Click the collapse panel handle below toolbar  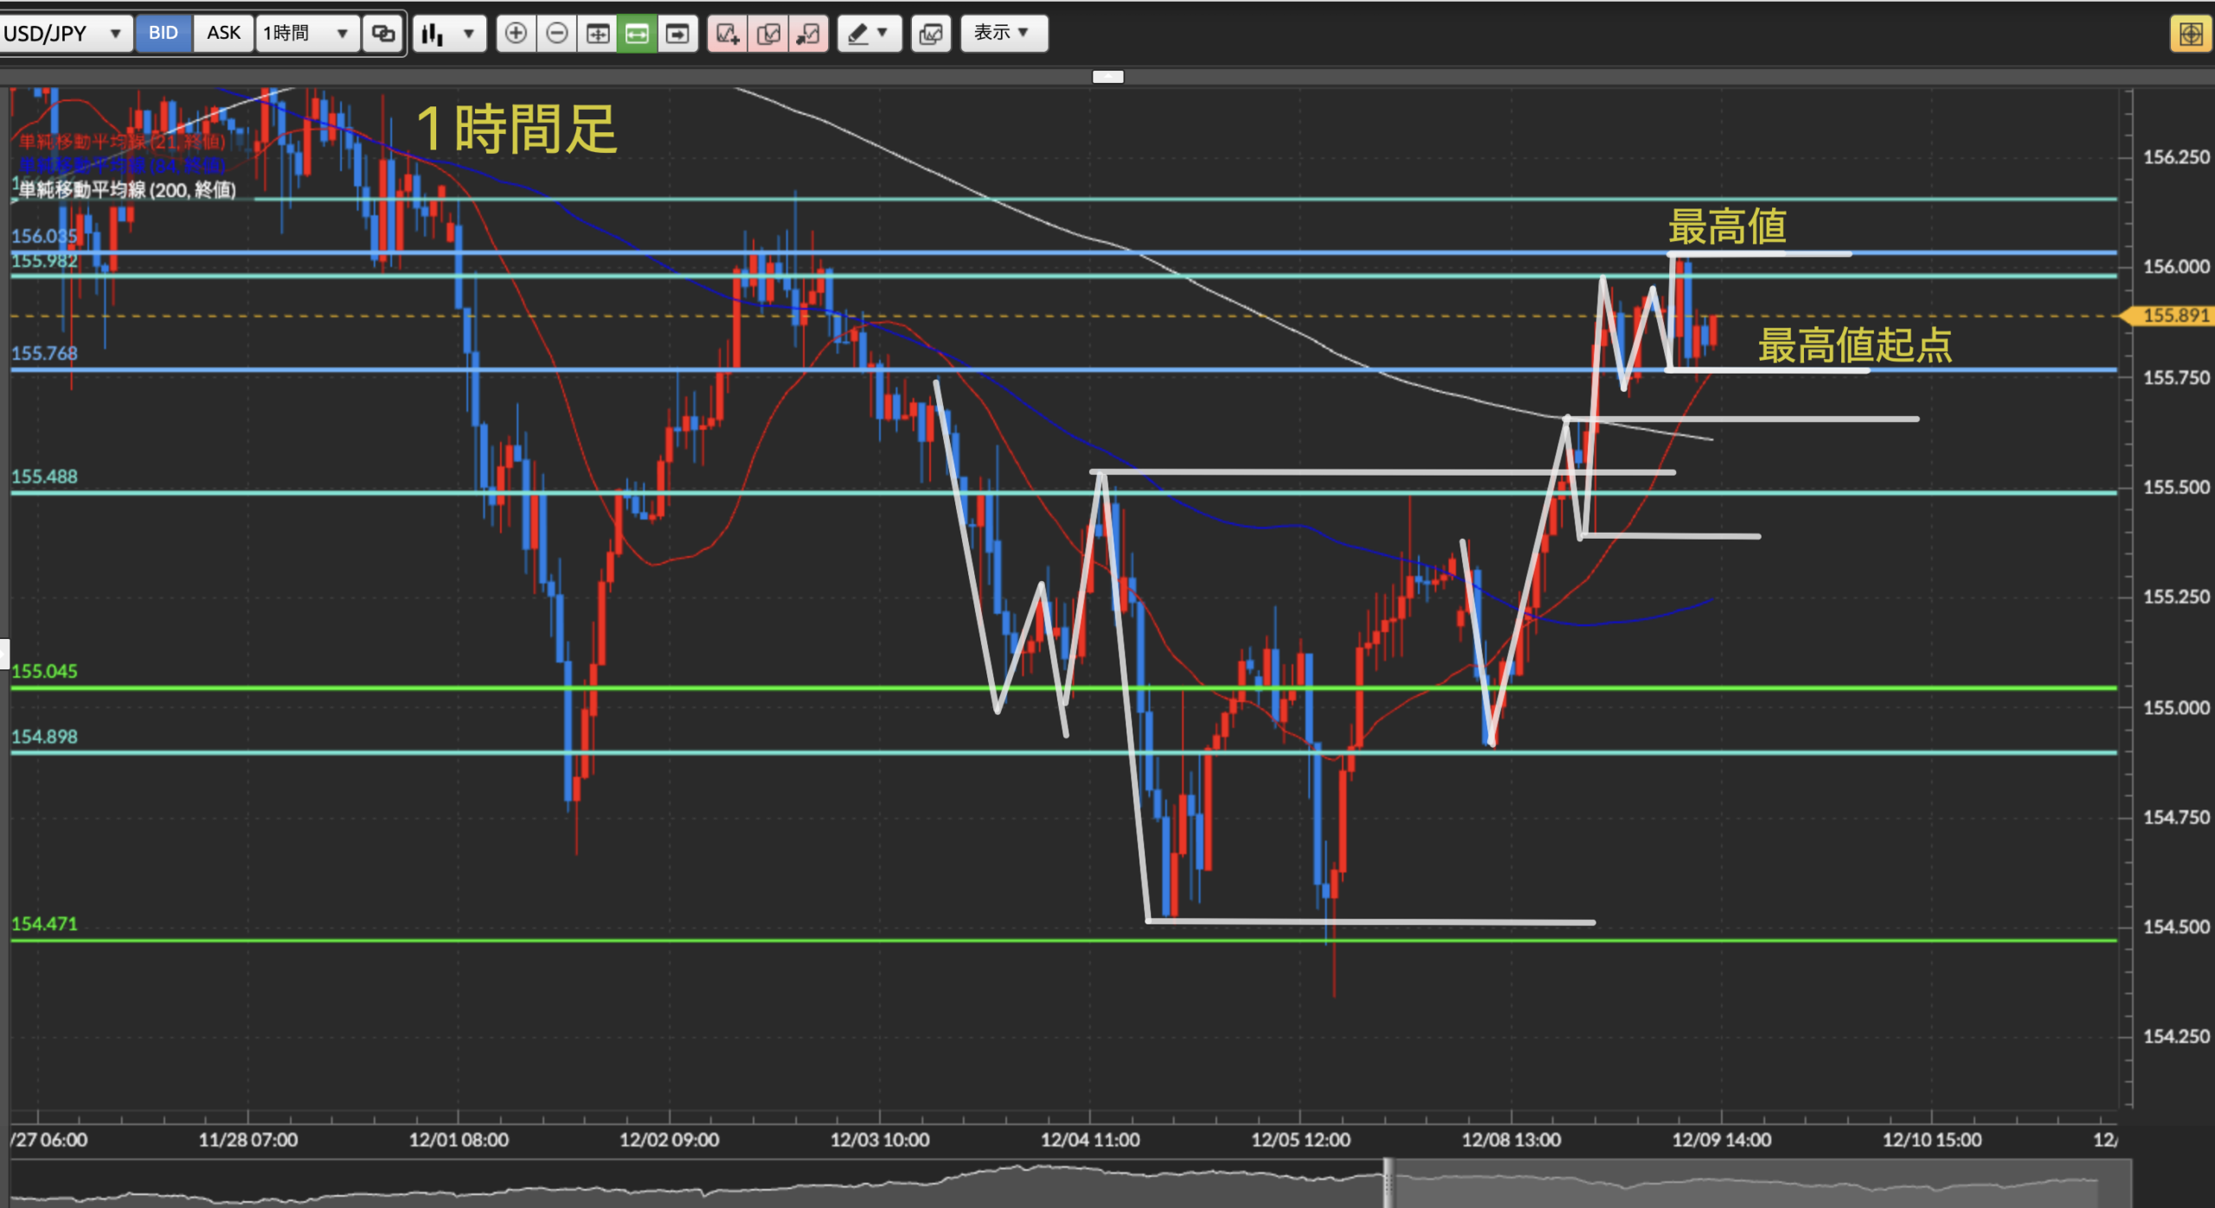click(1107, 77)
